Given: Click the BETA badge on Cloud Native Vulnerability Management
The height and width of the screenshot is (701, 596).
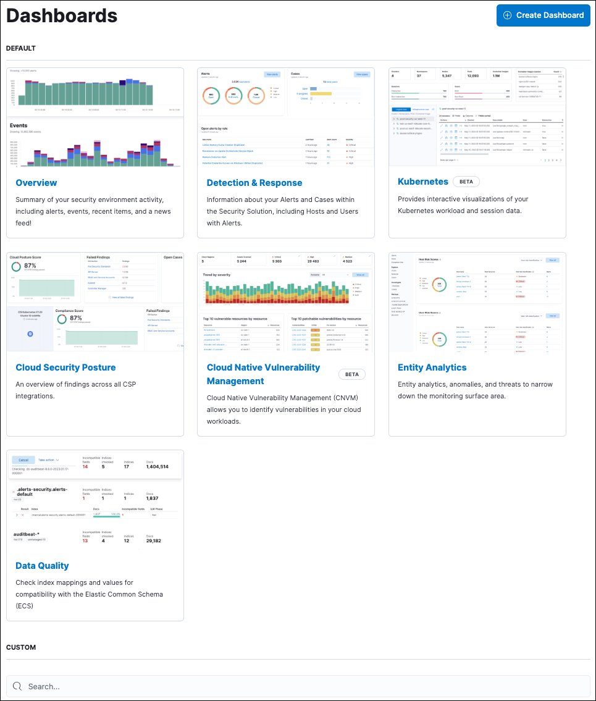Looking at the screenshot, I should 351,374.
